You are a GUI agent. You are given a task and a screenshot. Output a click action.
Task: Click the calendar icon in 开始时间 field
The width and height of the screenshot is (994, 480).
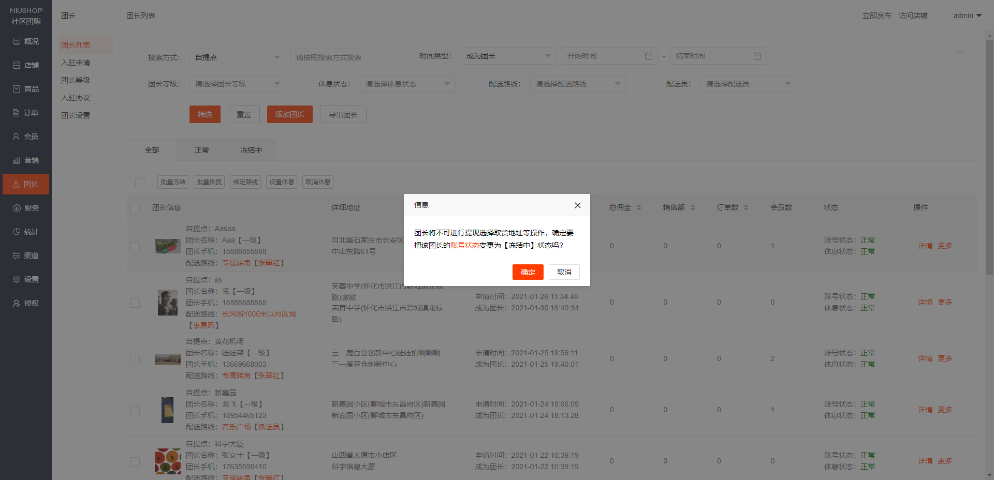pos(648,56)
